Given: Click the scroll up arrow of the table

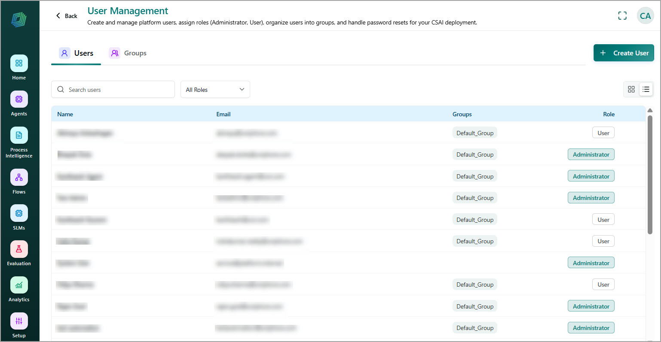Looking at the screenshot, I should coord(650,111).
